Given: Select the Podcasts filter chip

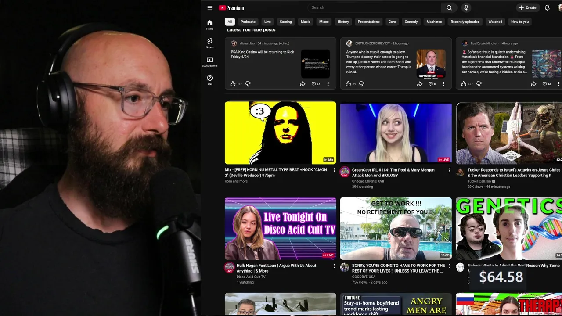Looking at the screenshot, I should coord(248,22).
